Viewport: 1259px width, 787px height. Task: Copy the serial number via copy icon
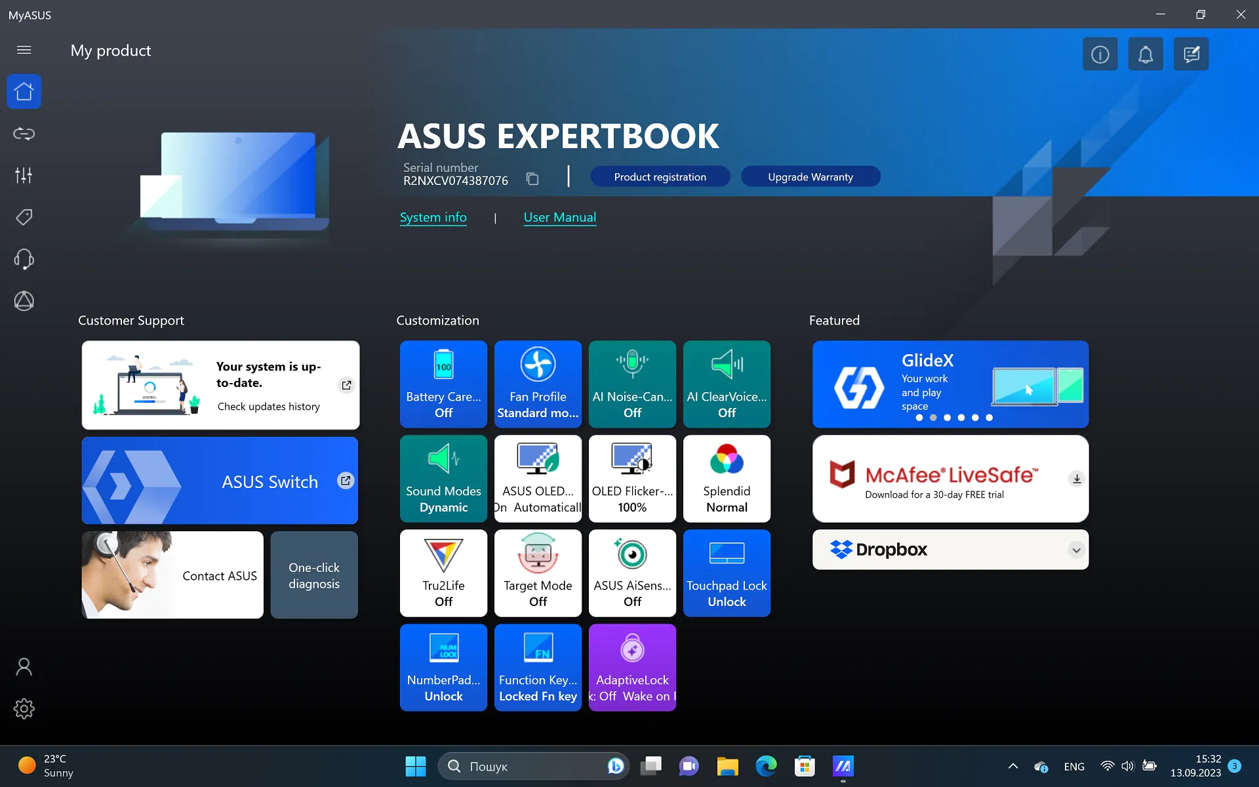click(532, 178)
